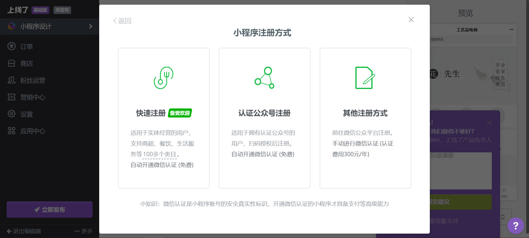Click 退出编辑器 at sidebar bottom
Viewport: 529px width, 238px height.
pyautogui.click(x=24, y=231)
